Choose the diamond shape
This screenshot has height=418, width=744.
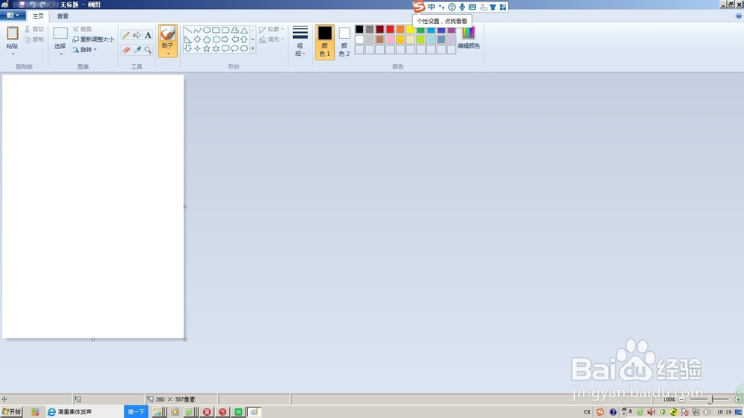pos(197,39)
